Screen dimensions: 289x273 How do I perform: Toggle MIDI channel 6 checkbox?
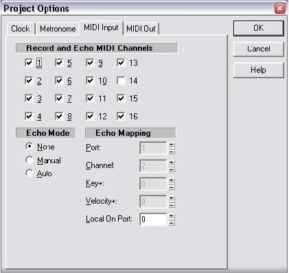59,80
